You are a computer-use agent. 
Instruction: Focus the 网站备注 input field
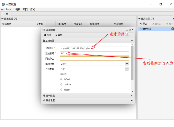(x=95, y=59)
